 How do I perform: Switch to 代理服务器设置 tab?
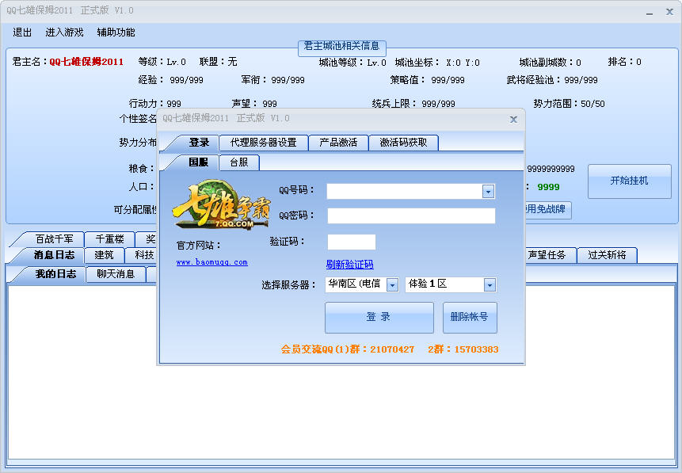click(x=264, y=143)
